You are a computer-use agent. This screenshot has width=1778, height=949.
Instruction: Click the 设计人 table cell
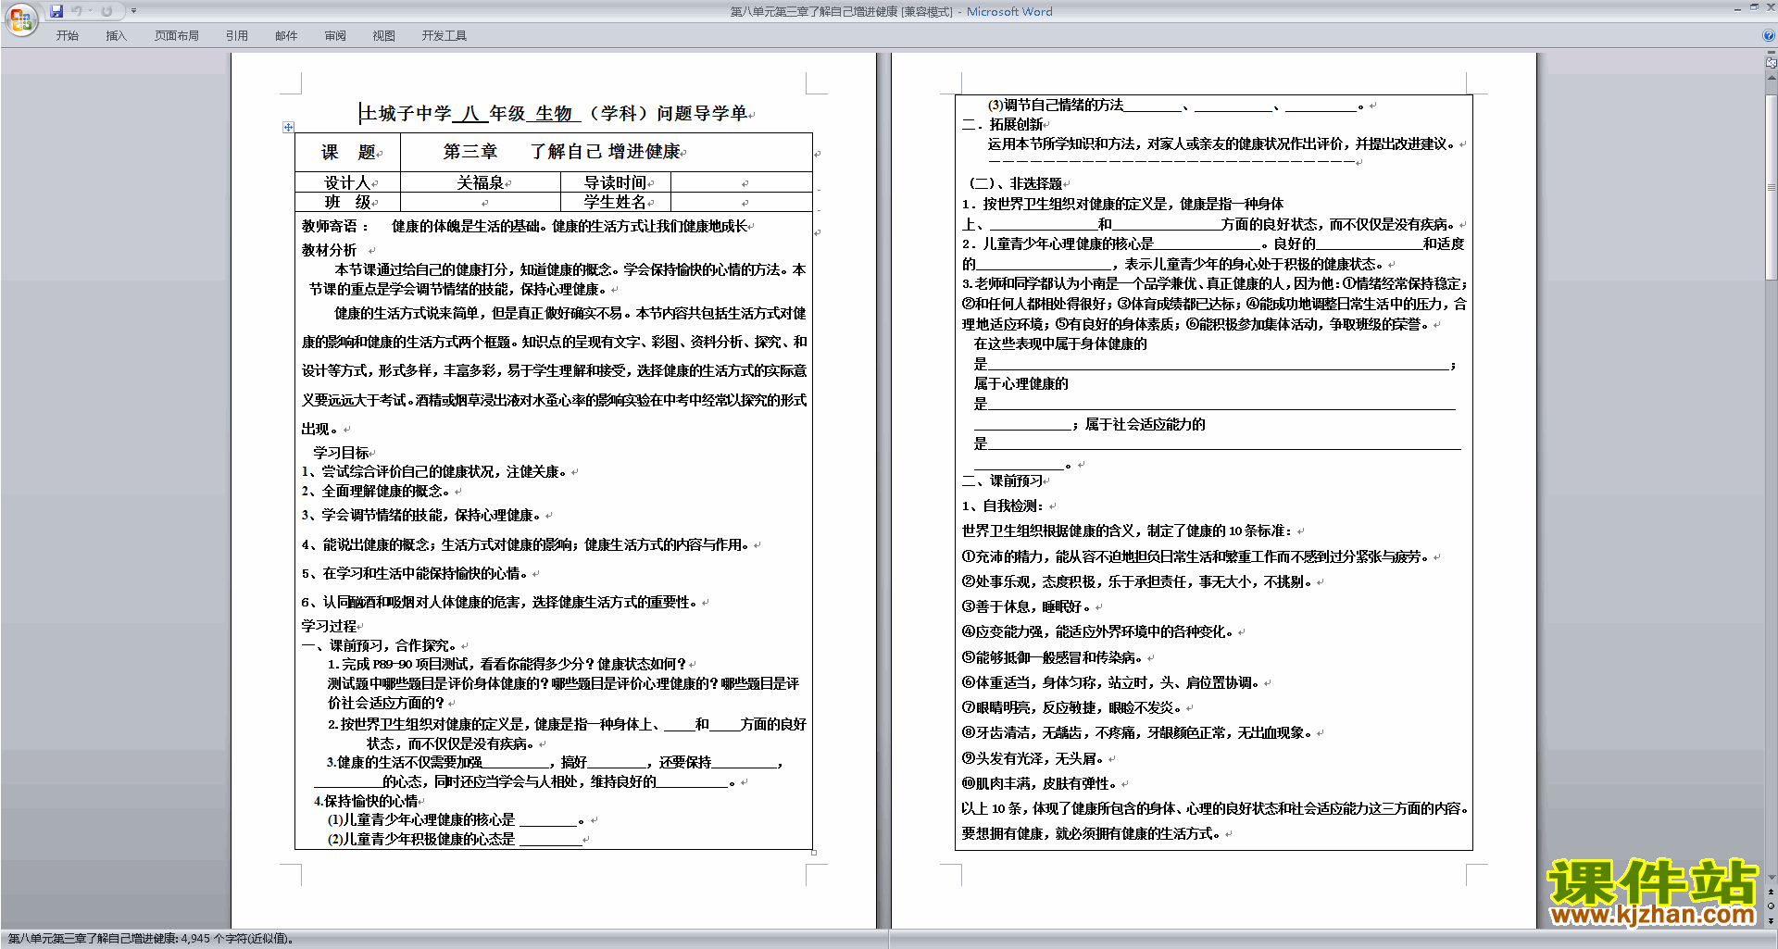[347, 182]
